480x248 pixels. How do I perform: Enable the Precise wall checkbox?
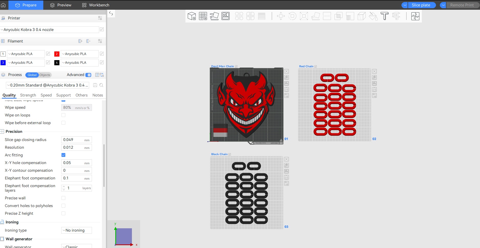64,198
